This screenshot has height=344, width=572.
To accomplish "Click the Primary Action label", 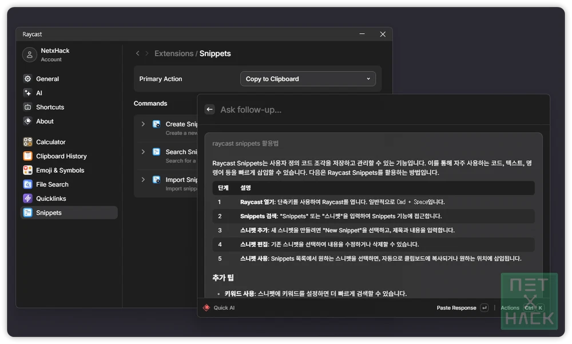I will [x=161, y=79].
